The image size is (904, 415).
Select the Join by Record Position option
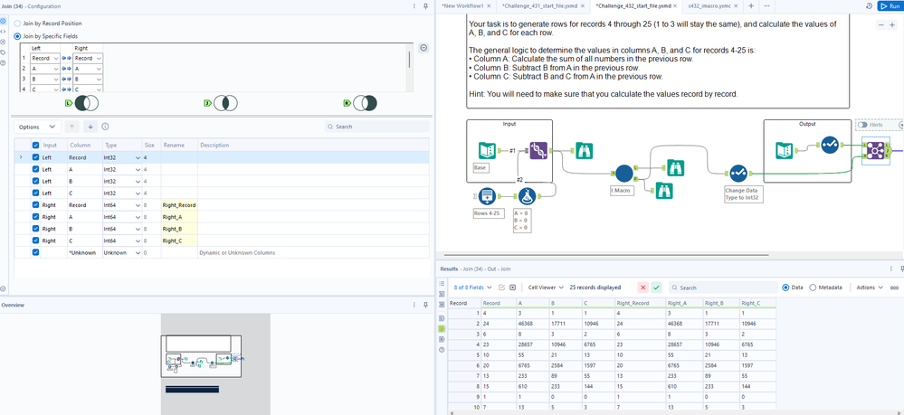(x=17, y=24)
